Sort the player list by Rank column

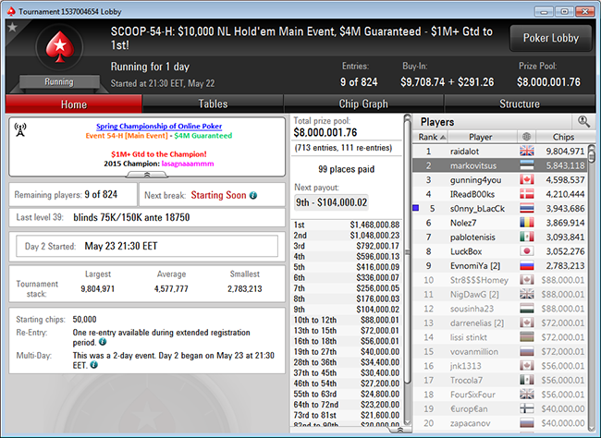tap(428, 137)
